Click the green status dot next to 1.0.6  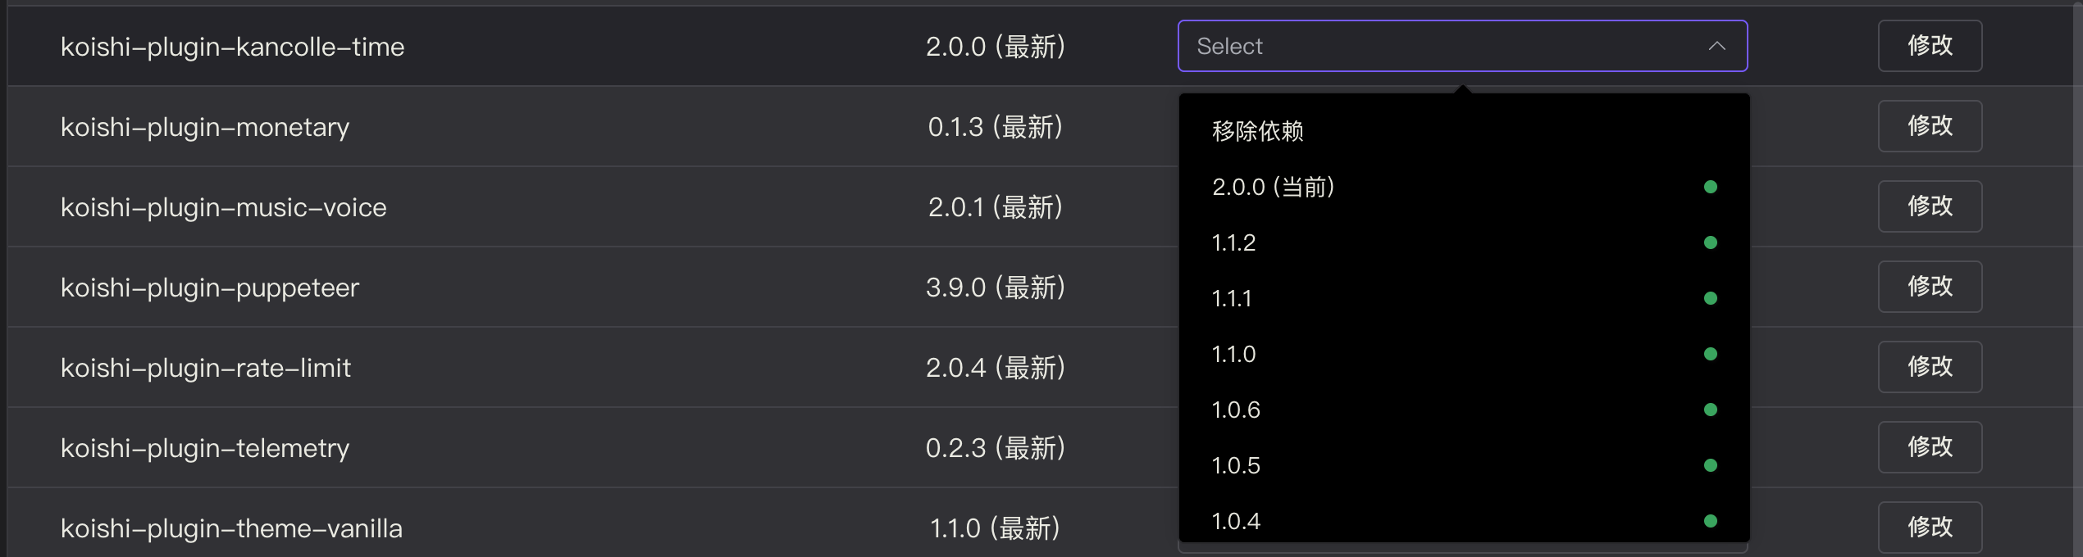coord(1710,410)
